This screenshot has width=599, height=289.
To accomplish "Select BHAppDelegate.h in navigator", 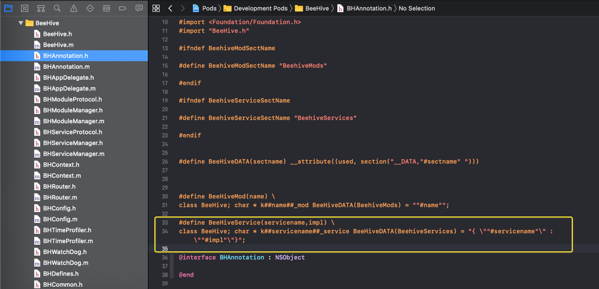I will [x=74, y=77].
